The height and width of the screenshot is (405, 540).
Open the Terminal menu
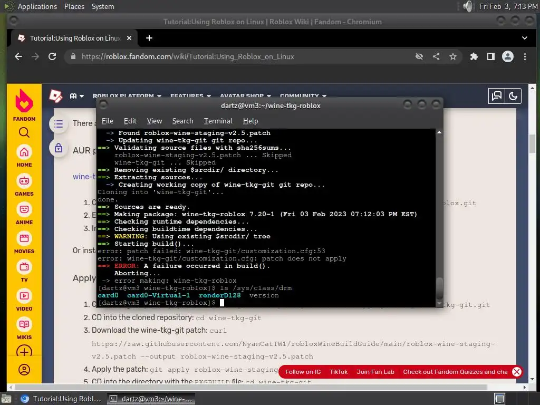(218, 121)
